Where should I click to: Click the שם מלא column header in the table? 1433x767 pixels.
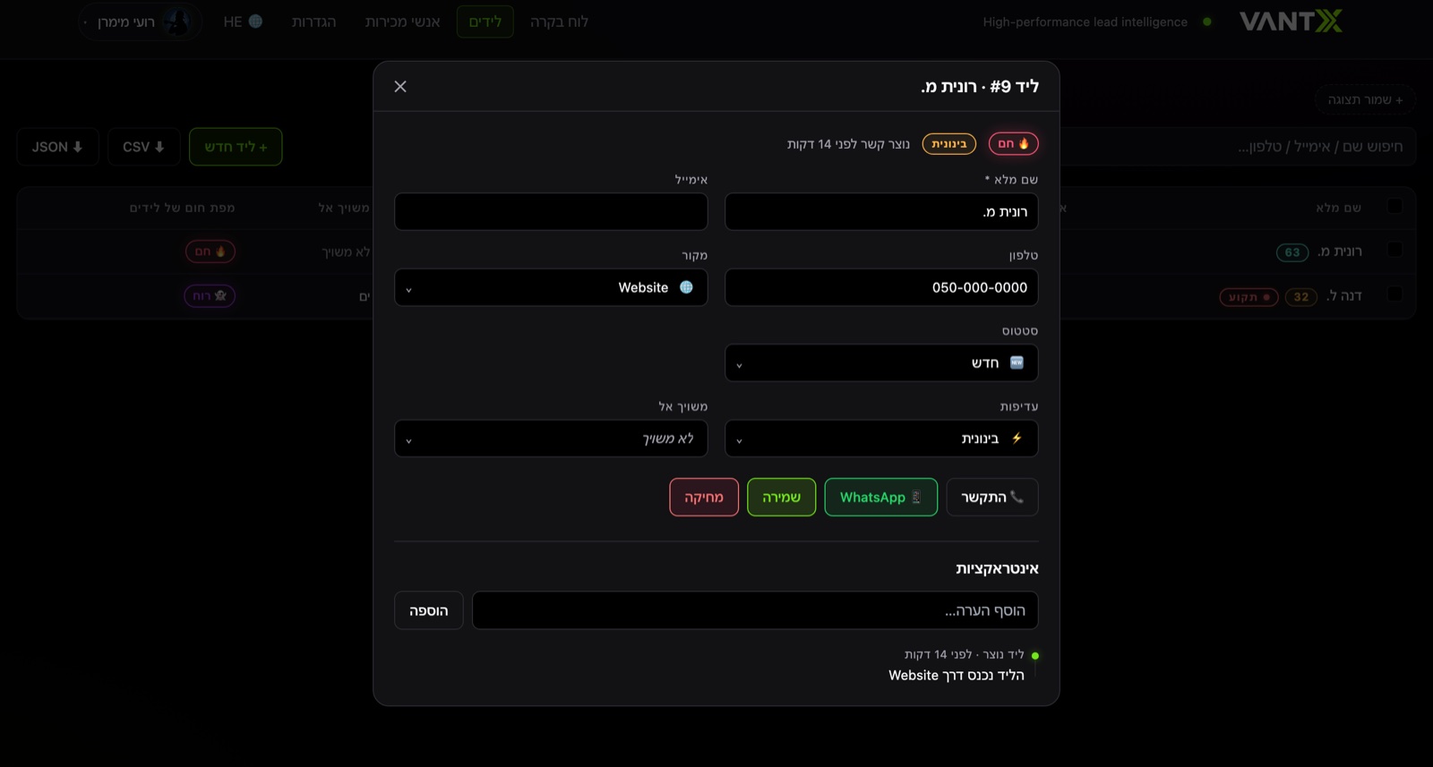pos(1338,208)
